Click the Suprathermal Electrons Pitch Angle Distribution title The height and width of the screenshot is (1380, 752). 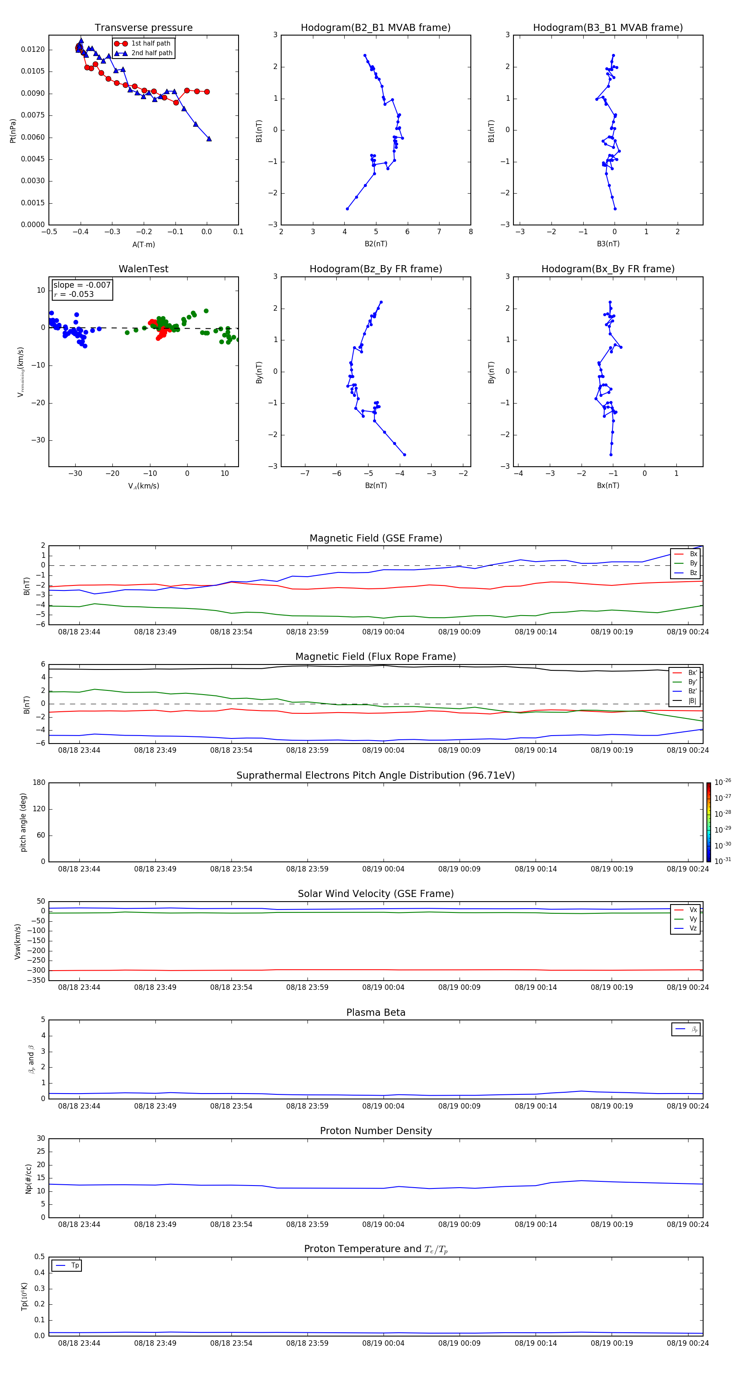click(x=376, y=776)
